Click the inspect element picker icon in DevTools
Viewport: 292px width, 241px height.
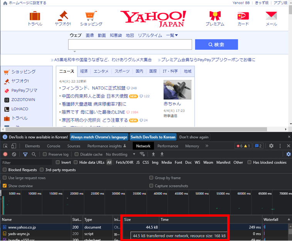(x=5, y=146)
